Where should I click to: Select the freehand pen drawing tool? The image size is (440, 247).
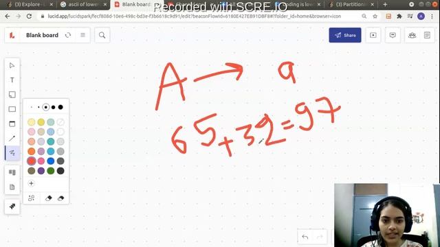(x=12, y=153)
